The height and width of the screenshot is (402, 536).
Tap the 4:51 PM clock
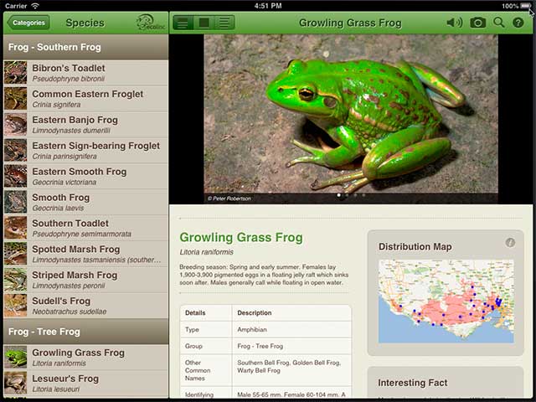(x=268, y=6)
